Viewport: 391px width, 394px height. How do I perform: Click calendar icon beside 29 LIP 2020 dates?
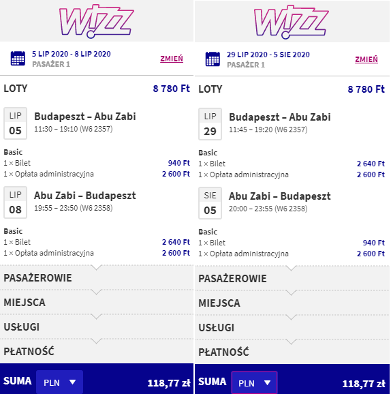213,59
